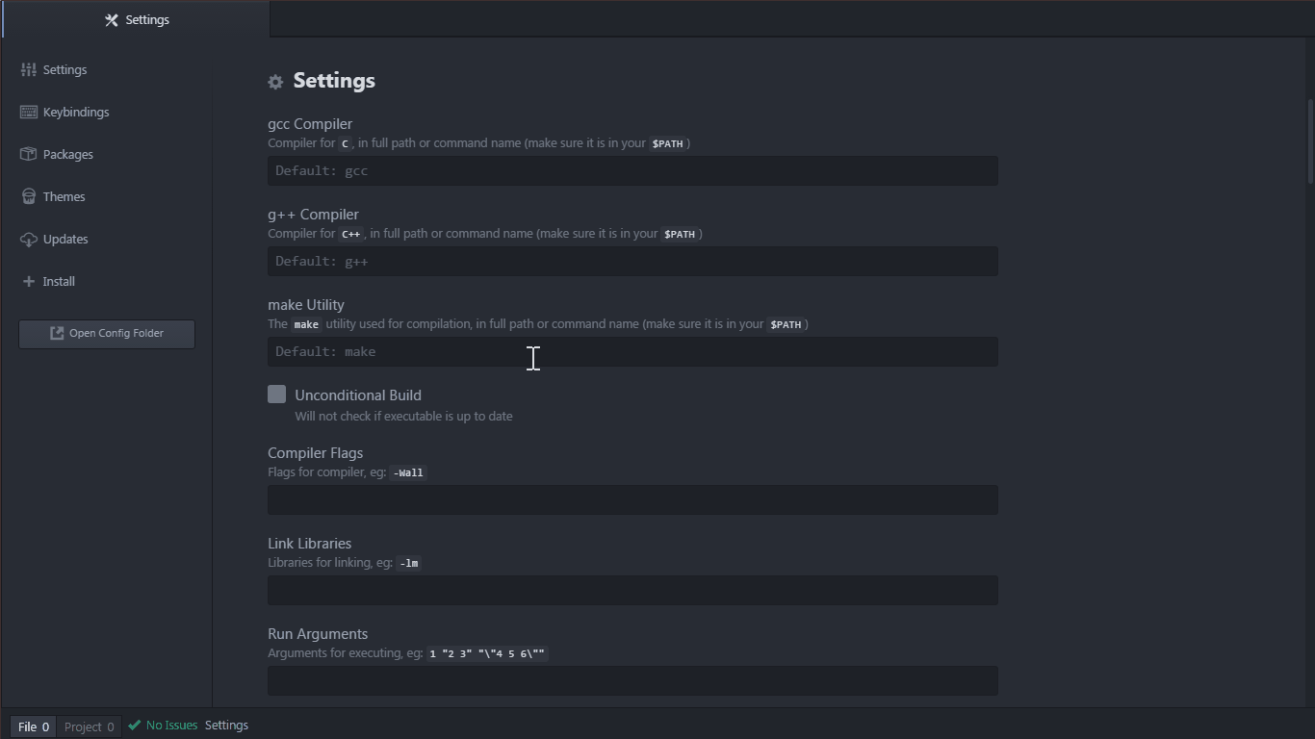Open Keybindings section in sidebar
Screen dimensions: 1315x739
pyautogui.click(x=75, y=112)
